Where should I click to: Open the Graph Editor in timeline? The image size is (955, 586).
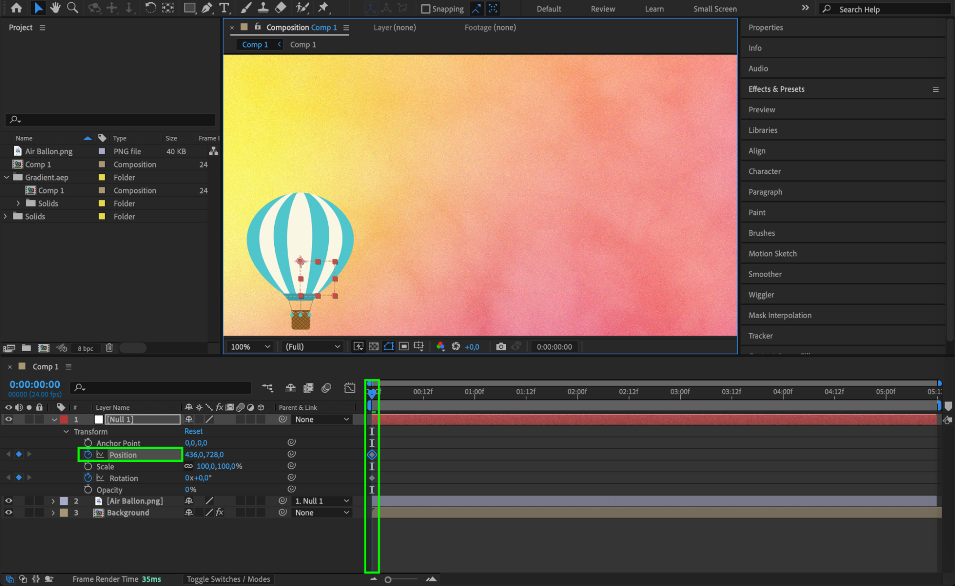pos(350,388)
